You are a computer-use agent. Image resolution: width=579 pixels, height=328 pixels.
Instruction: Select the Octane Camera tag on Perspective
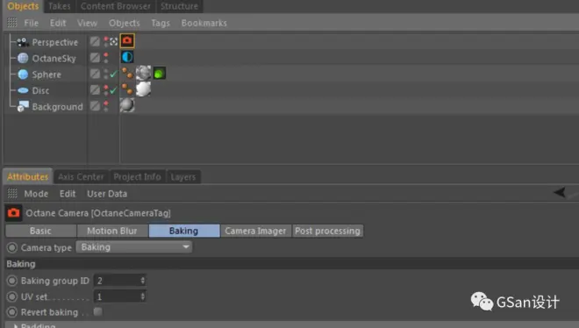127,41
